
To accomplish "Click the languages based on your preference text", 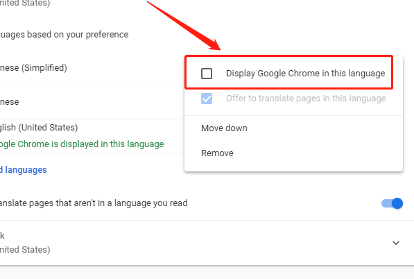I will tap(64, 35).
